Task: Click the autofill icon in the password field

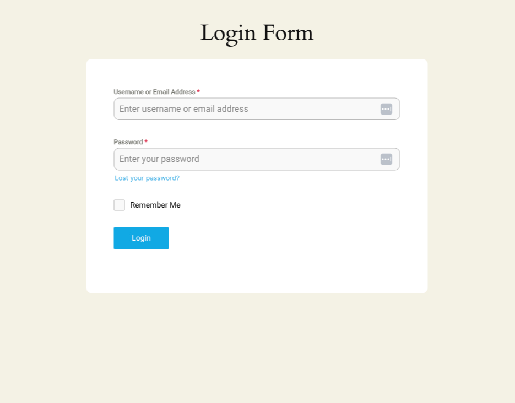Action: 386,159
